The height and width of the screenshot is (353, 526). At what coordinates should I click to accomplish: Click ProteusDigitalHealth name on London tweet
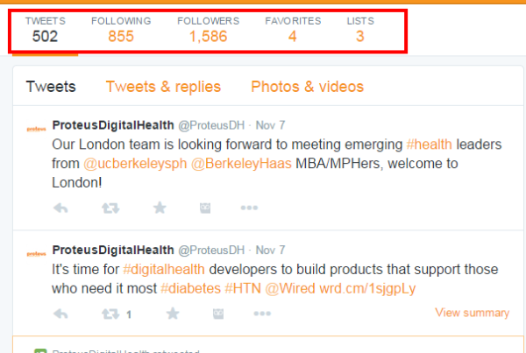113,125
